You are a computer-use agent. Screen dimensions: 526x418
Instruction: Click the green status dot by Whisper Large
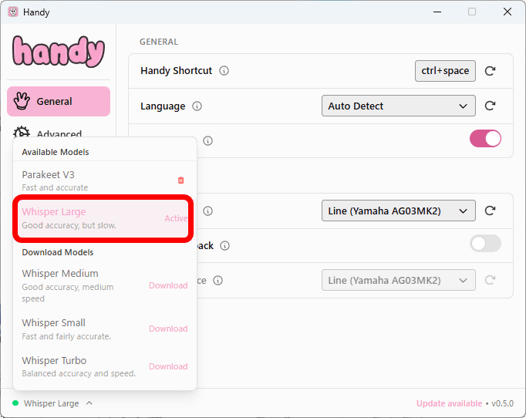click(x=15, y=403)
